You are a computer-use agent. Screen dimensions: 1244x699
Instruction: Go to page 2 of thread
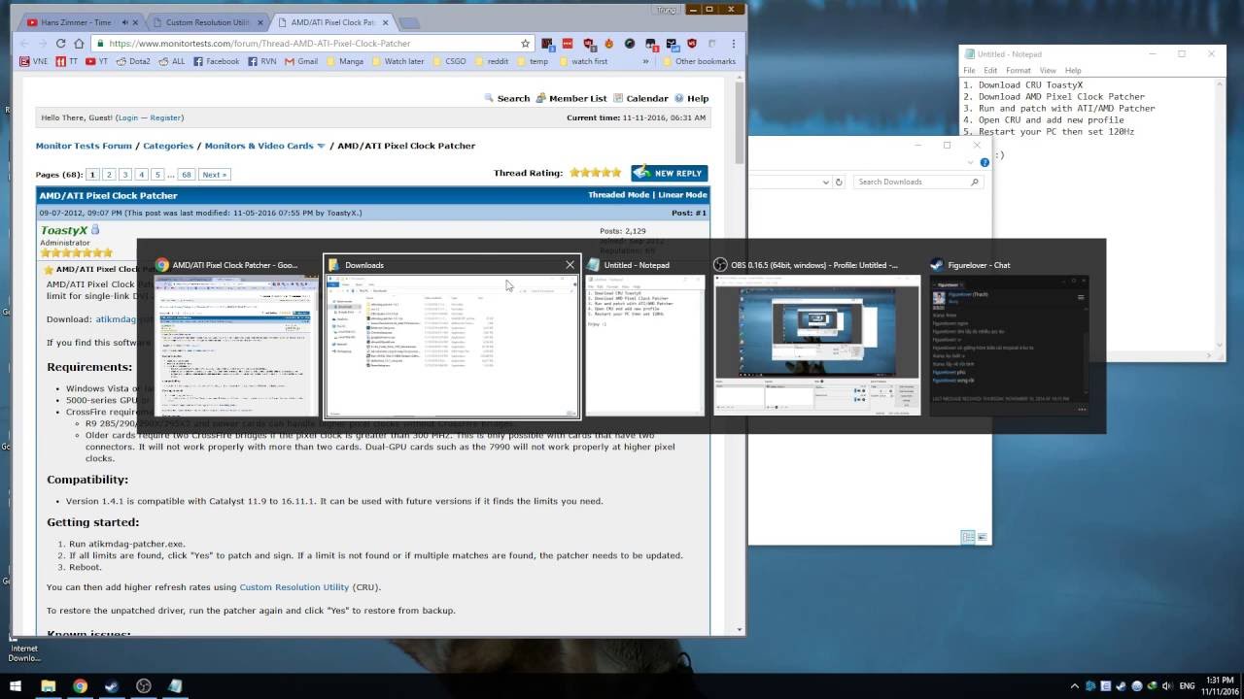[109, 175]
